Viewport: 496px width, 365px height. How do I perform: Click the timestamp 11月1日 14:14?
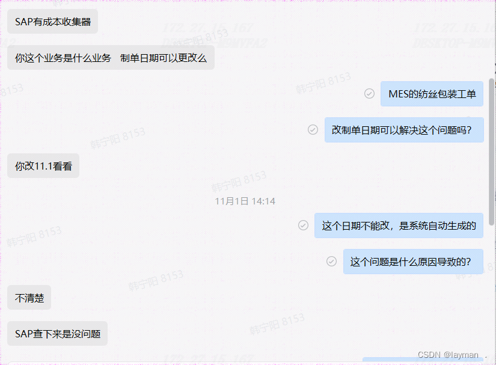tap(245, 201)
